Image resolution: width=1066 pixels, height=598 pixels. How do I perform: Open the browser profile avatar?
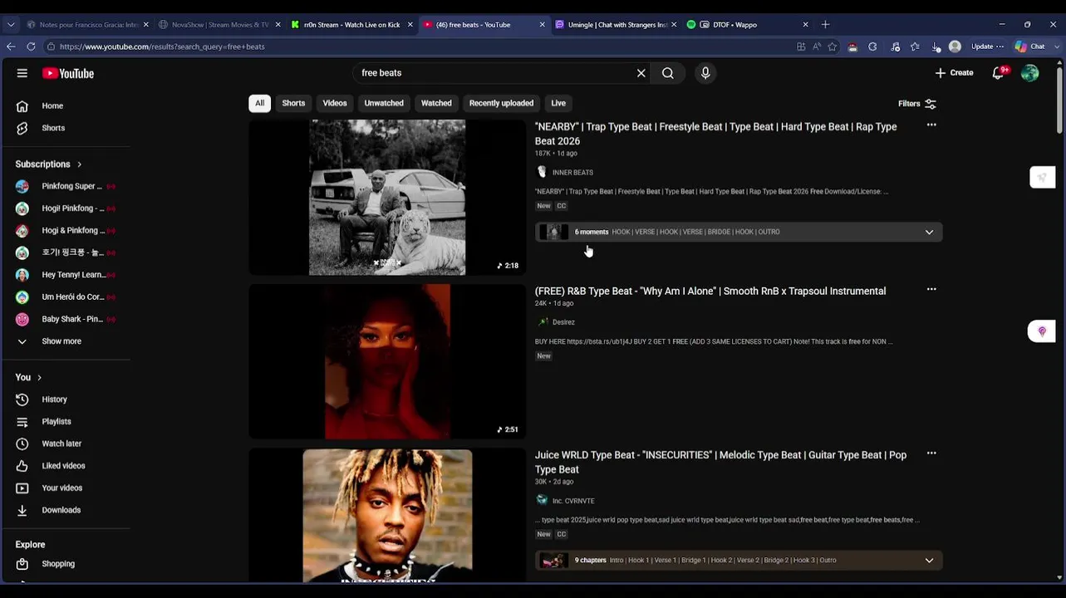click(955, 47)
